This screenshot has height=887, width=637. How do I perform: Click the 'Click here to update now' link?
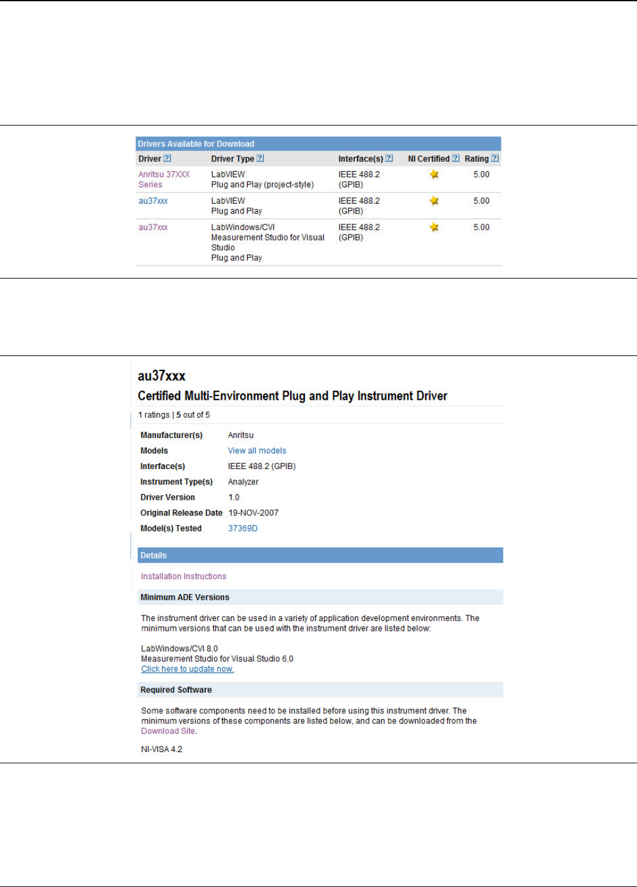pyautogui.click(x=187, y=669)
